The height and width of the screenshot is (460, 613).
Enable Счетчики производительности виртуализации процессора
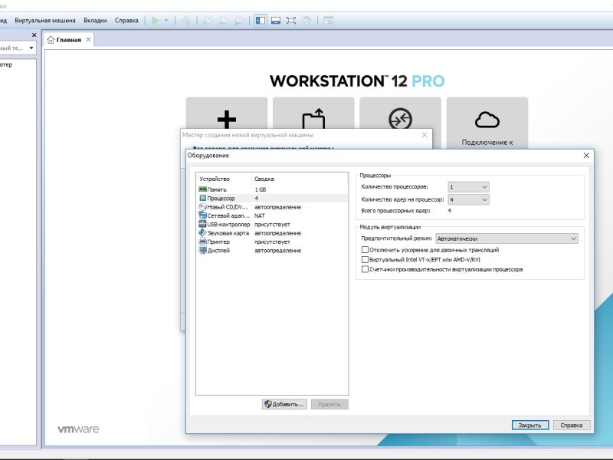coord(365,269)
